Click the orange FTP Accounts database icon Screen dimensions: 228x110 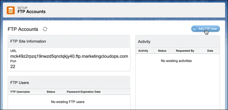pos(11,10)
